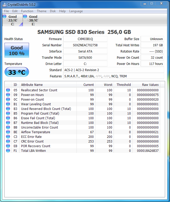This screenshot has height=202, width=170.
Task: Select the E: drive tab
Action: 33,20
